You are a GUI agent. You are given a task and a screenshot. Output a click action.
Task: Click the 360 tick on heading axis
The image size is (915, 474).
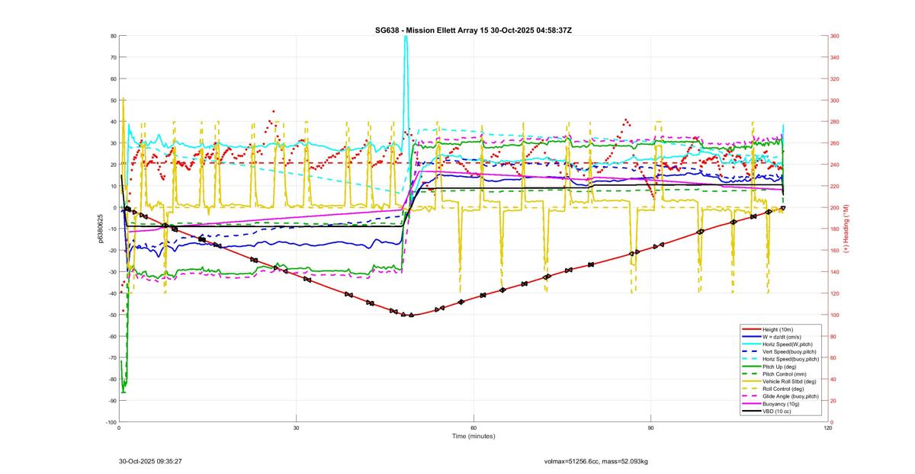point(834,36)
